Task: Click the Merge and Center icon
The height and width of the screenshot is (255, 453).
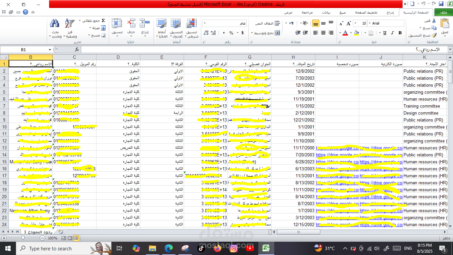Action: point(277,33)
